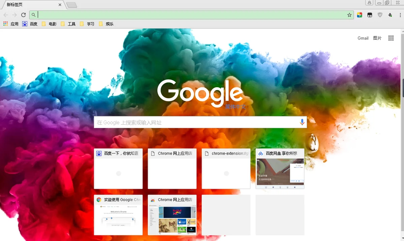Image resolution: width=404 pixels, height=241 pixels.
Task: Reload the current page
Action: click(x=24, y=15)
